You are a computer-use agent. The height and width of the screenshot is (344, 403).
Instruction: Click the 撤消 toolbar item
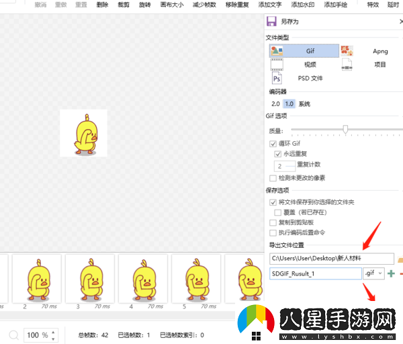click(x=40, y=5)
